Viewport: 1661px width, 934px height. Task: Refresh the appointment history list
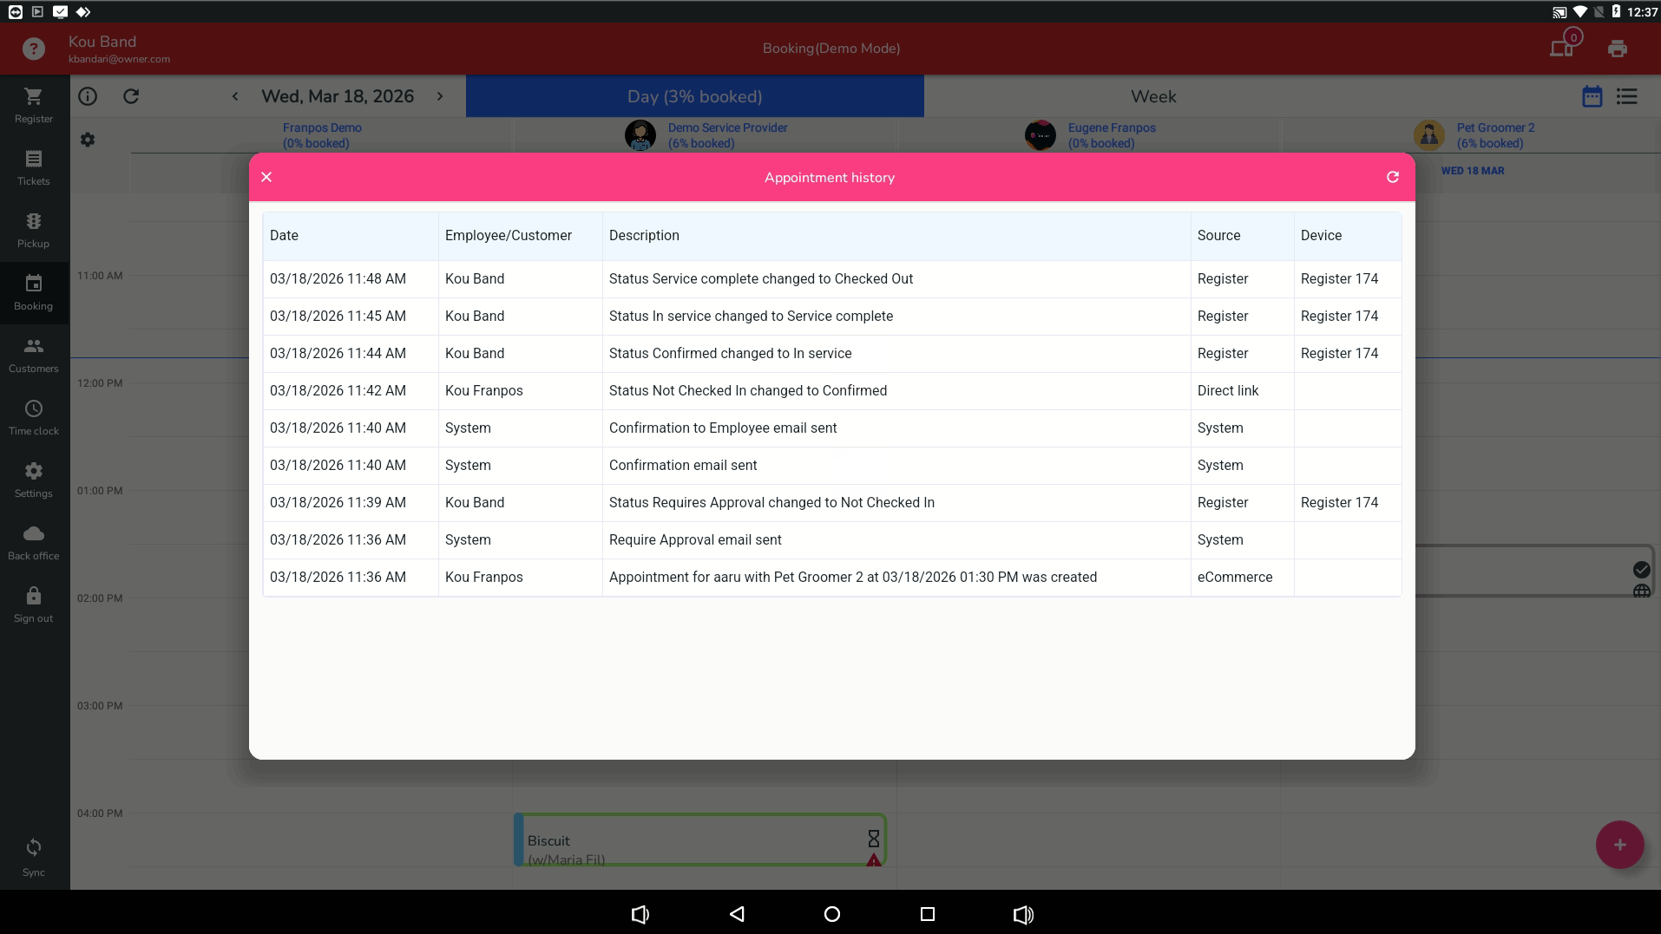1392,177
